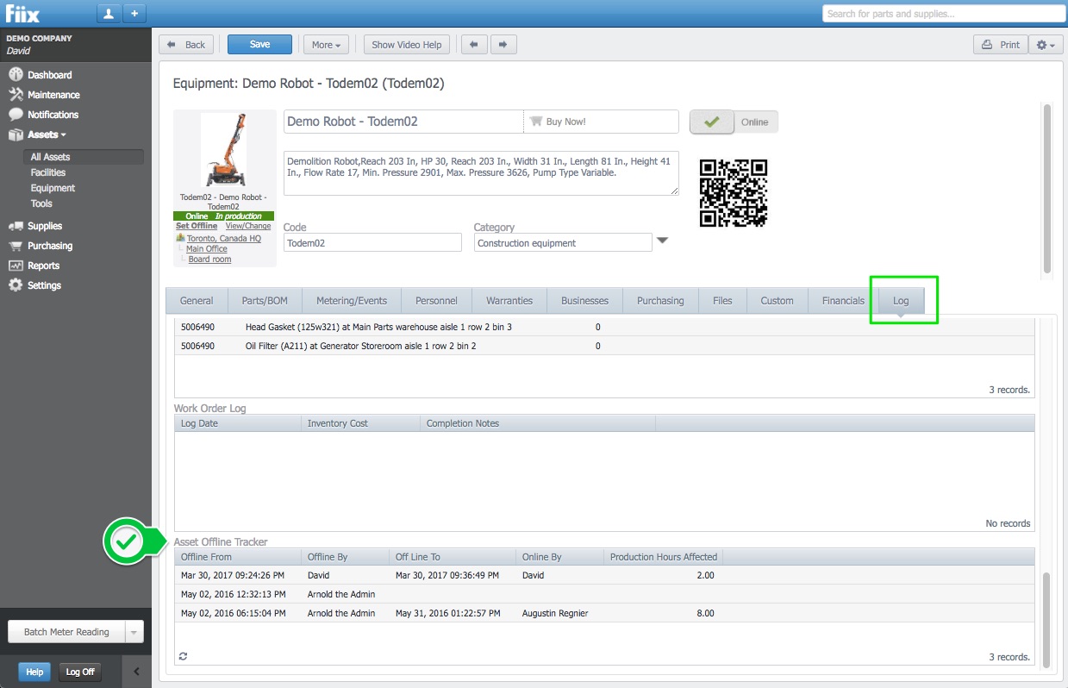Click View/Change link
Viewport: 1068px width, 688px height.
248,226
